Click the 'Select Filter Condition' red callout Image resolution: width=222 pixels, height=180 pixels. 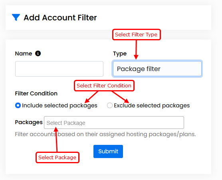point(104,86)
